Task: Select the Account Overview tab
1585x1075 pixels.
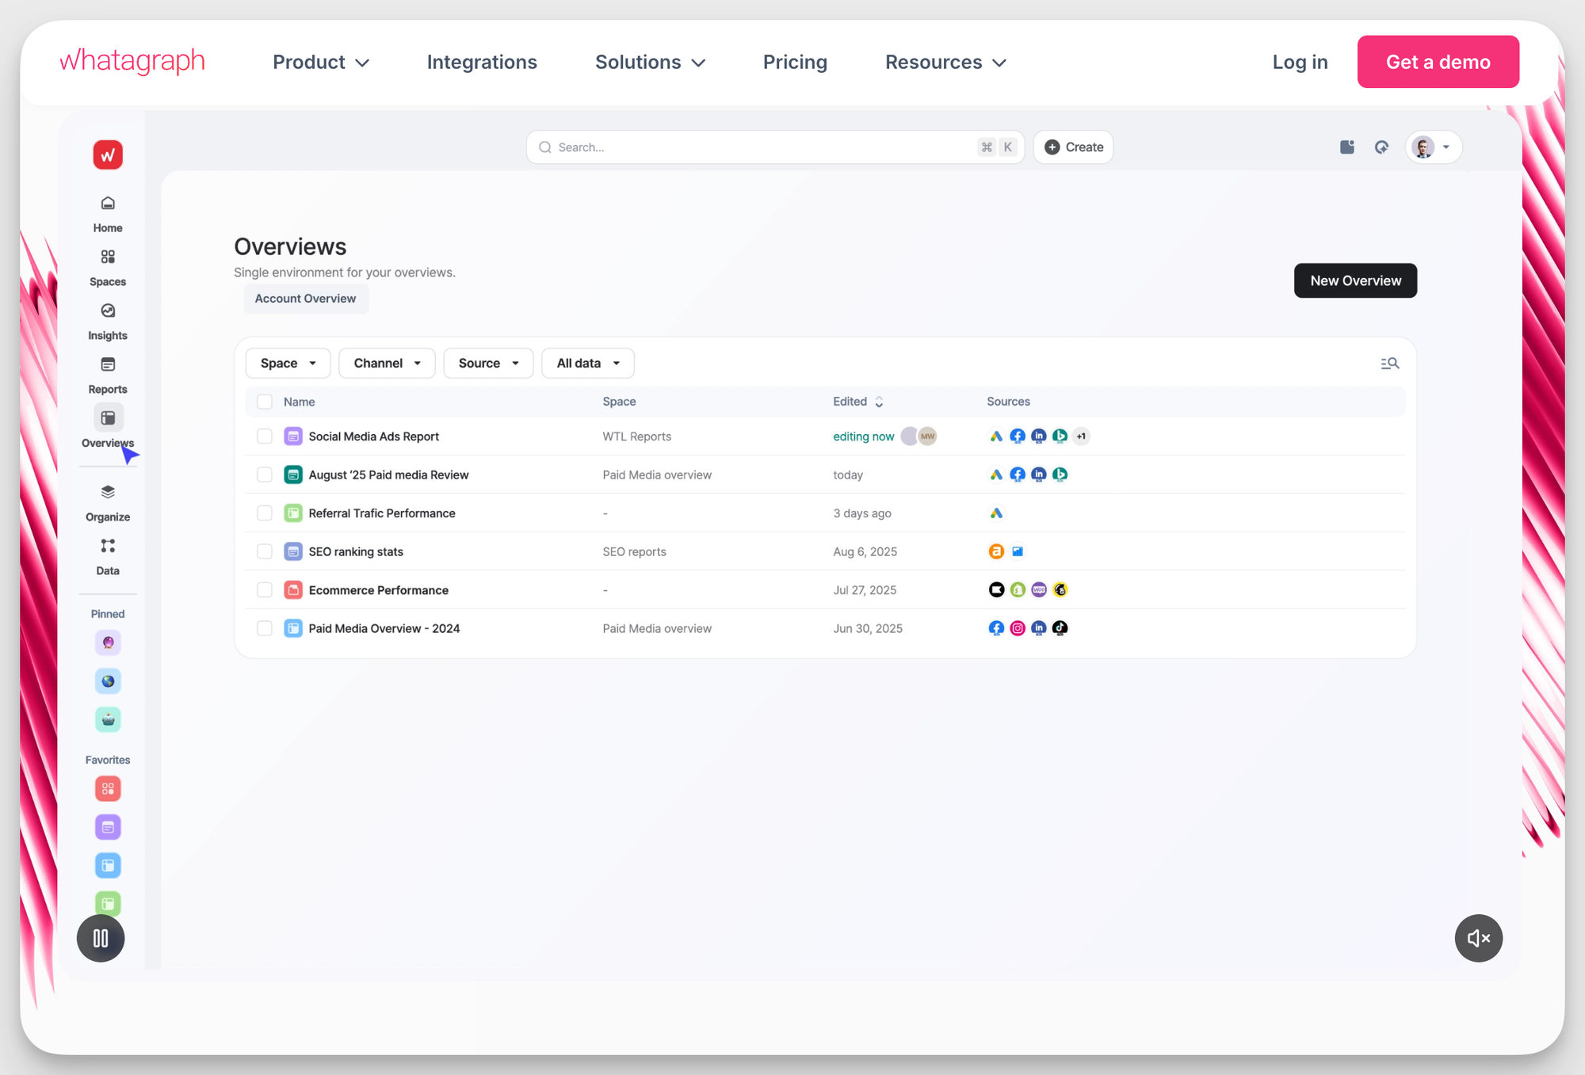Action: 305,299
